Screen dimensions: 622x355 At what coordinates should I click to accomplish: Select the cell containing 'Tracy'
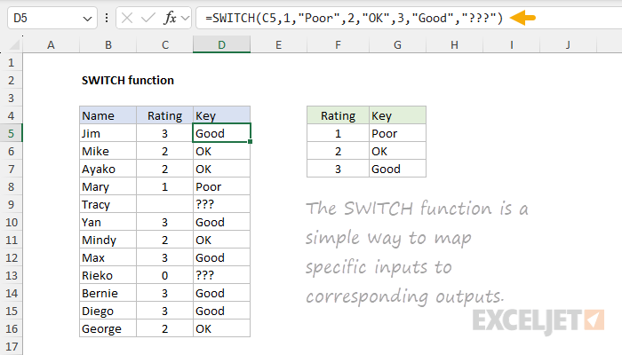(108, 204)
